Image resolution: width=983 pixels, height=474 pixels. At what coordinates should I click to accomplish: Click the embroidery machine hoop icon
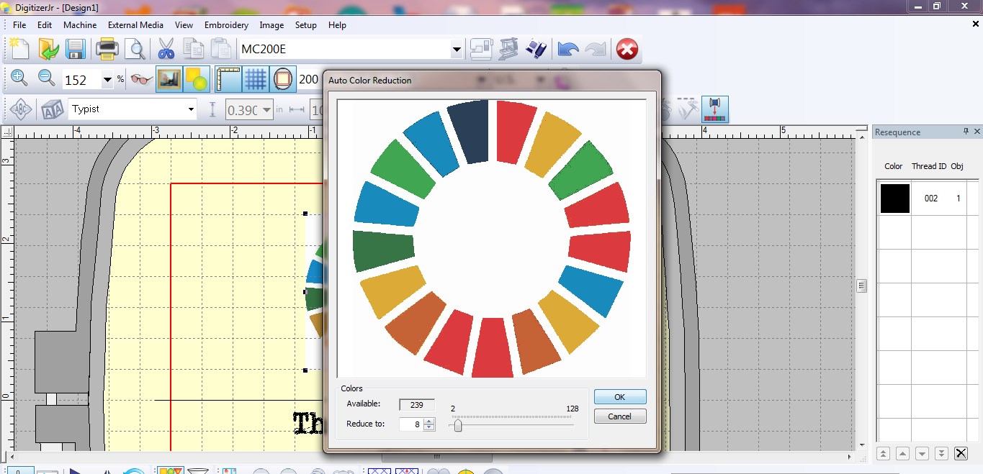508,50
